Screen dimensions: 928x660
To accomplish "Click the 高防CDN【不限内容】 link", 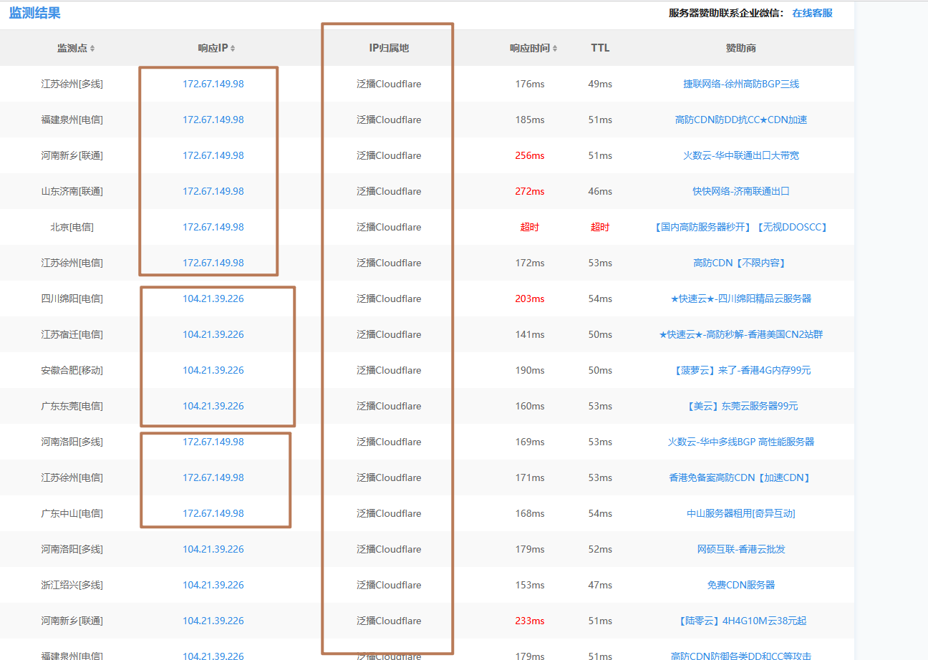I will pos(740,263).
